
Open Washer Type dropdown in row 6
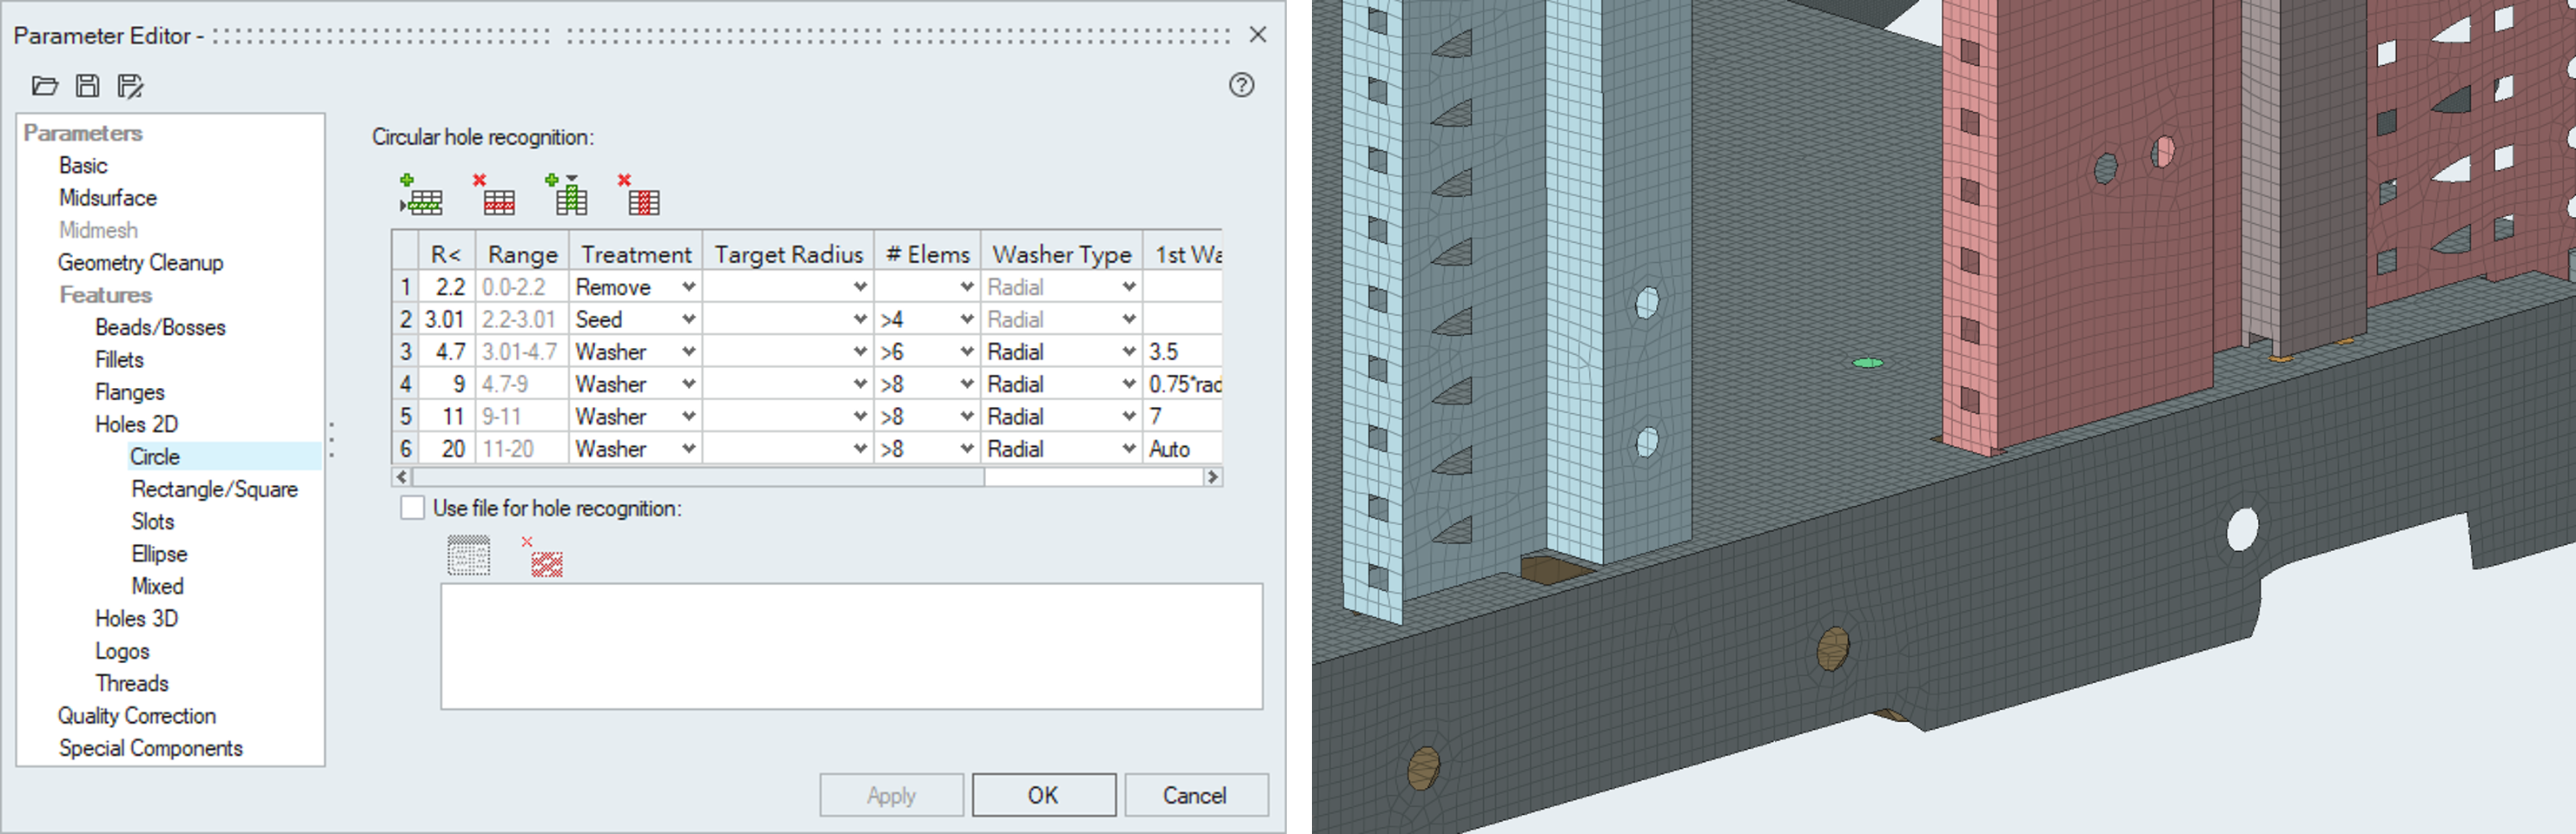[1128, 450]
